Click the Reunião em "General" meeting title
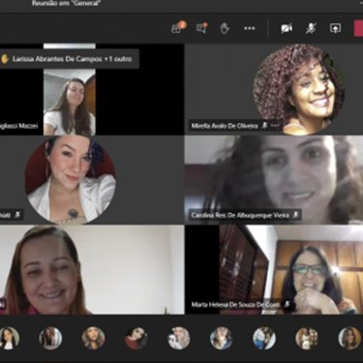This screenshot has width=363, height=363. pos(66,4)
